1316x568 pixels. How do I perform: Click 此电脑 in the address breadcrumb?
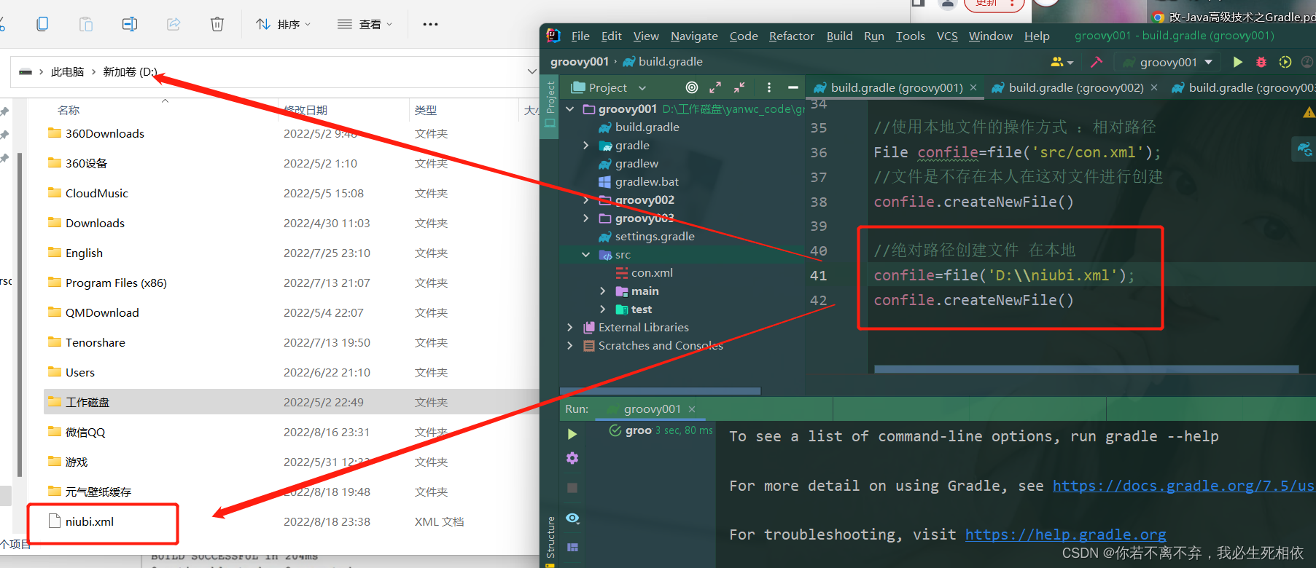tap(67, 71)
